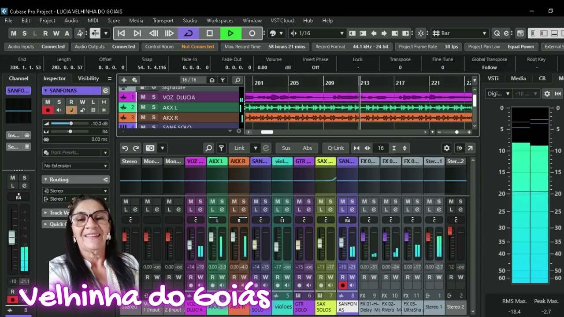
Task: Click the Abs button in MixConsole
Action: coord(308,148)
